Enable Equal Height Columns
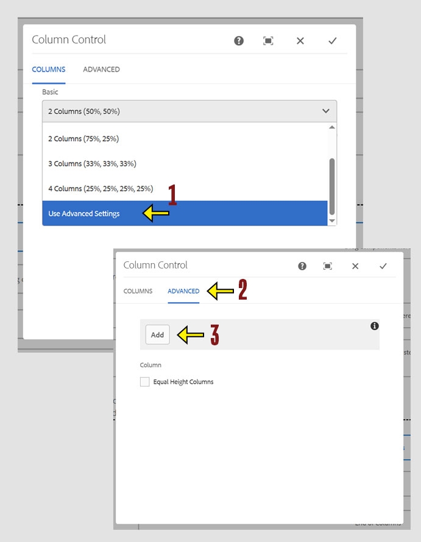 [x=144, y=382]
